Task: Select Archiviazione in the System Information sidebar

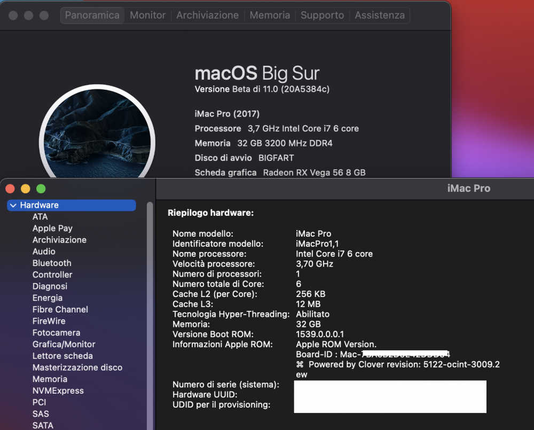Action: 59,240
